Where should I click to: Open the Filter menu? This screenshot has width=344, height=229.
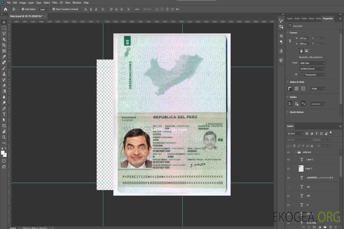click(x=55, y=3)
